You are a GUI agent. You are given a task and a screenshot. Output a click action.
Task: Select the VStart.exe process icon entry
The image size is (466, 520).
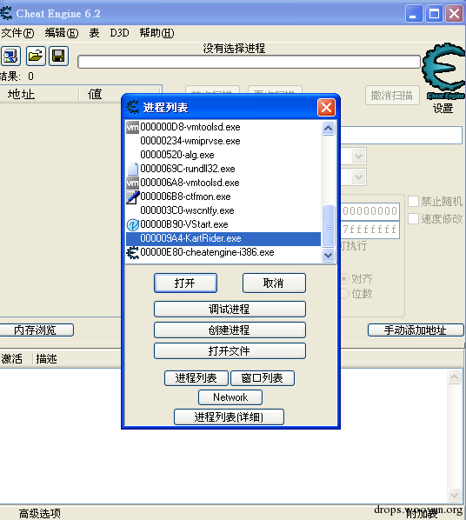133,225
